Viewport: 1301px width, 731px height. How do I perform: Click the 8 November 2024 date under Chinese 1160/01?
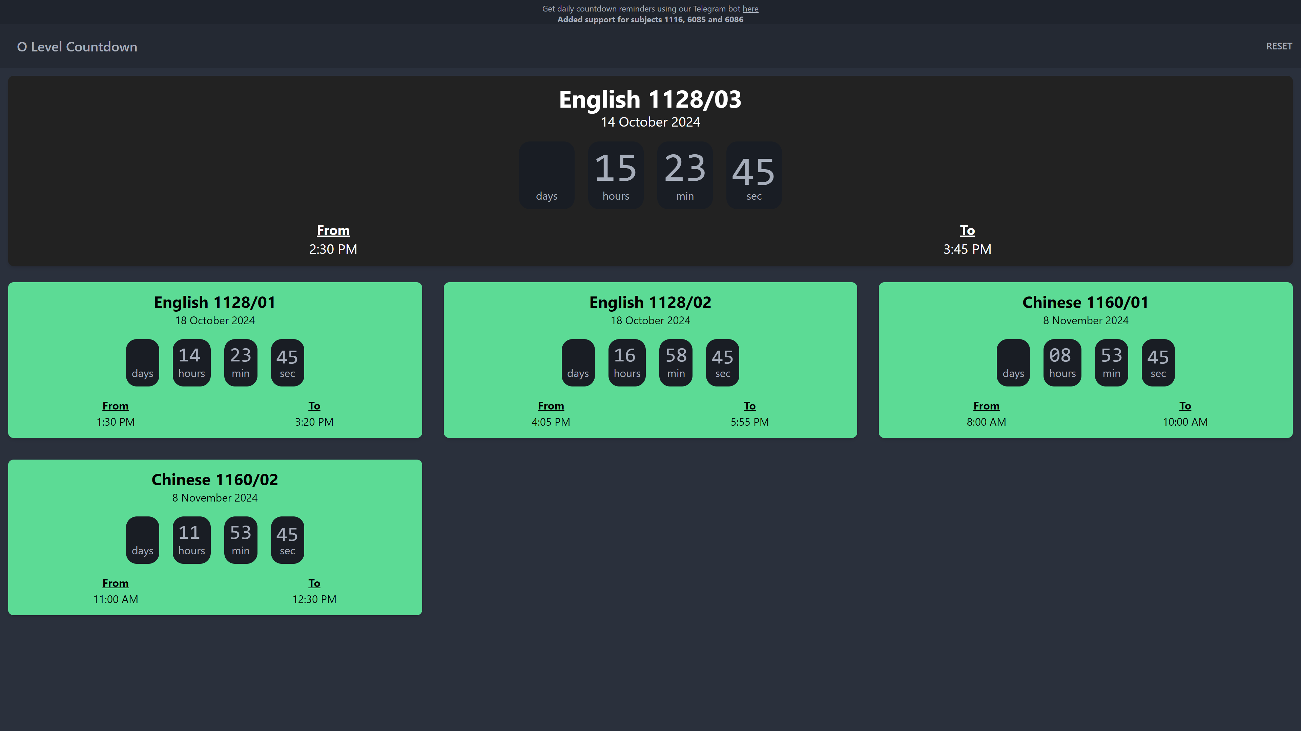point(1085,321)
